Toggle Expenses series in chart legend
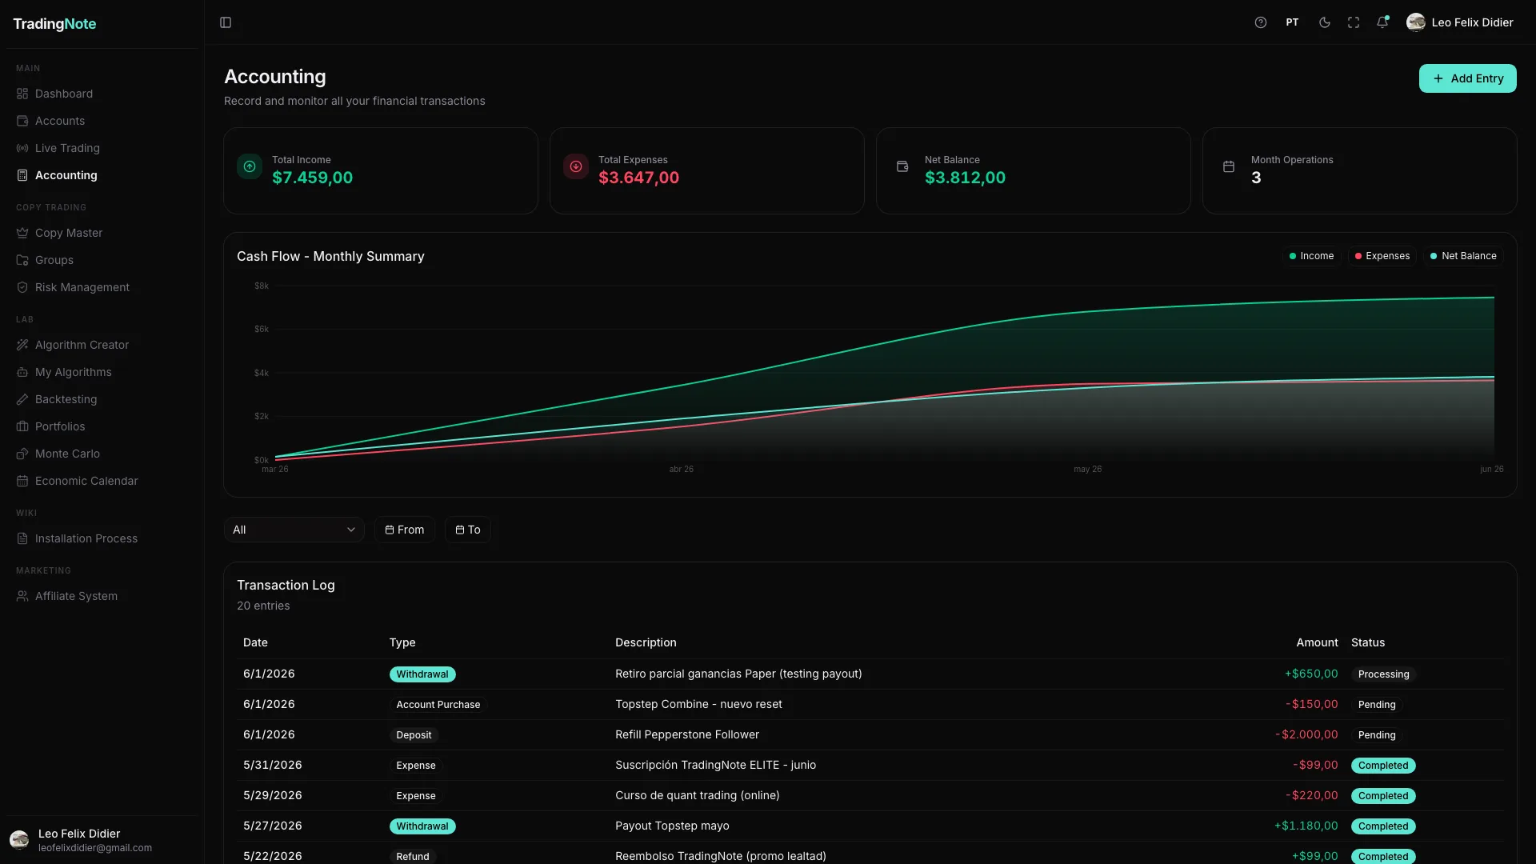The height and width of the screenshot is (864, 1536). [x=1382, y=256]
